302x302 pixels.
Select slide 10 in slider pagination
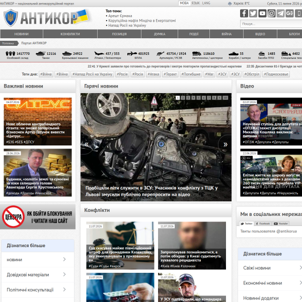225,98
